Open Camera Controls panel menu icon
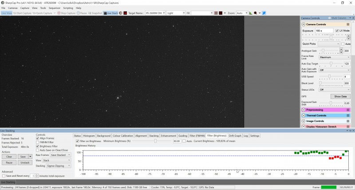Viewport: 355px width, 190px height. pyautogui.click(x=348, y=24)
